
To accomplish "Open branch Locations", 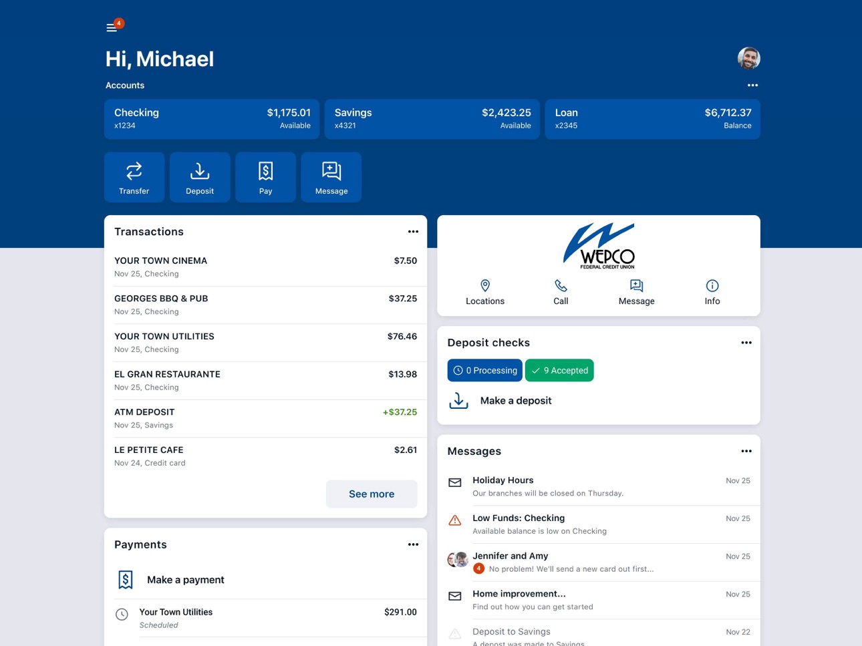I will click(x=485, y=293).
